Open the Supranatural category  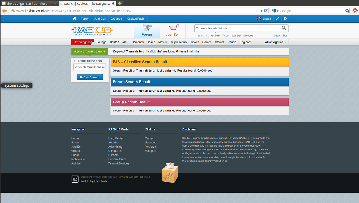[179, 42]
